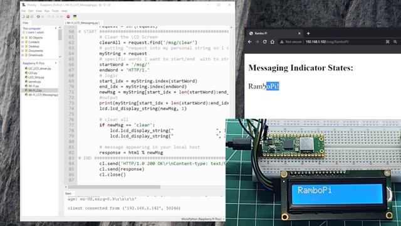Select LED_Strip.py file on the Pico
Viewport: 401px width, 226px height.
click(x=36, y=77)
